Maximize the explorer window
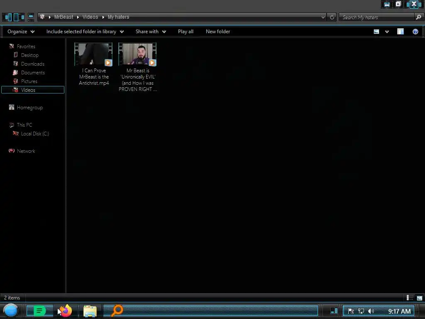 click(398, 4)
